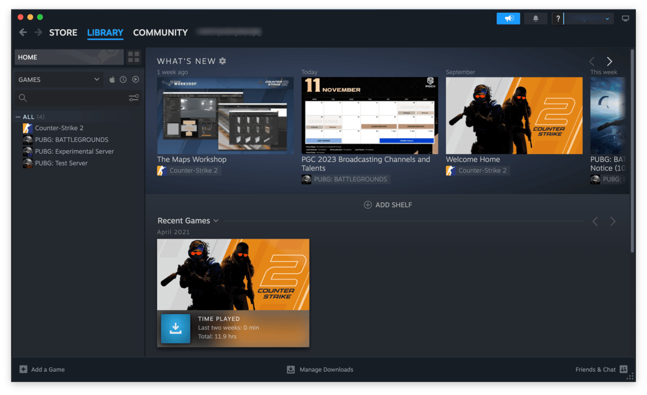Screen dimensions: 647x395
Task: Toggle the macOS games filter
Action: tap(112, 80)
